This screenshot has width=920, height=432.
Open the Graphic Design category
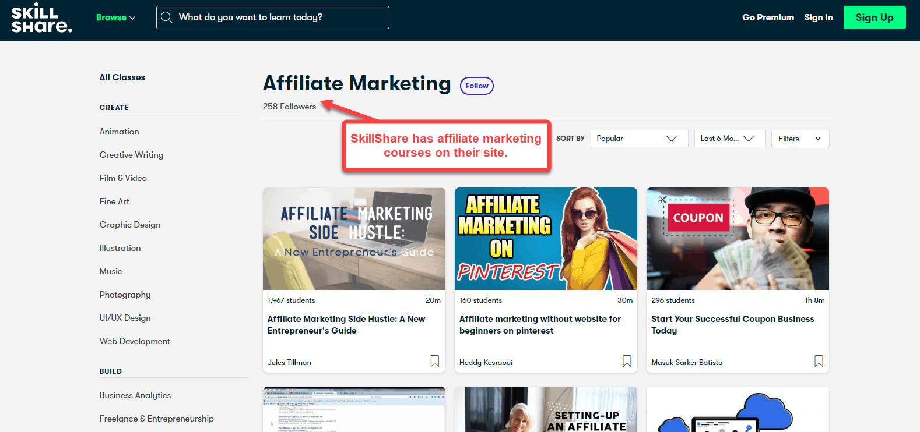point(129,225)
